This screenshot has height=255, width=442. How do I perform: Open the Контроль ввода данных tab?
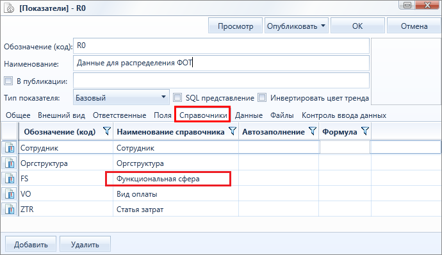344,115
